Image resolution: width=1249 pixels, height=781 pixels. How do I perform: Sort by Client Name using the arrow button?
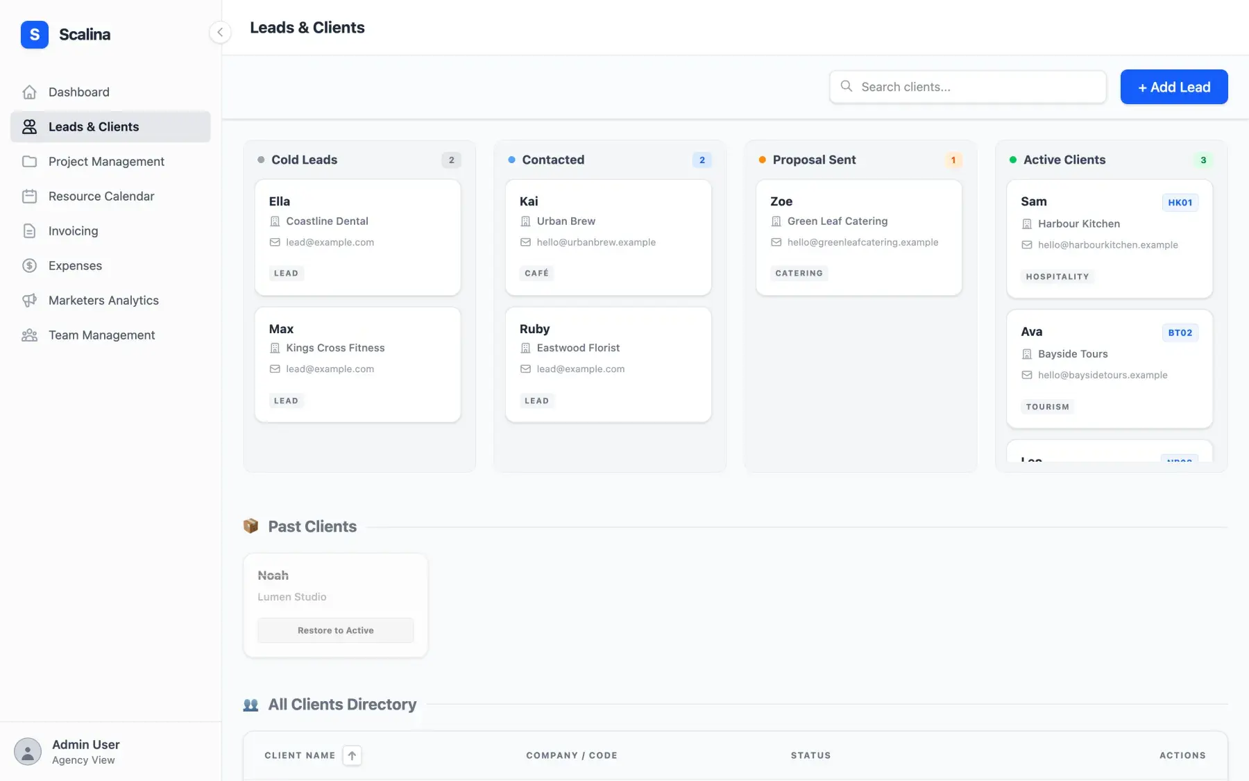click(x=352, y=755)
